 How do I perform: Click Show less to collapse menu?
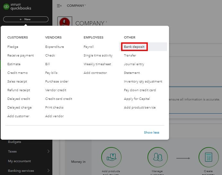151,132
